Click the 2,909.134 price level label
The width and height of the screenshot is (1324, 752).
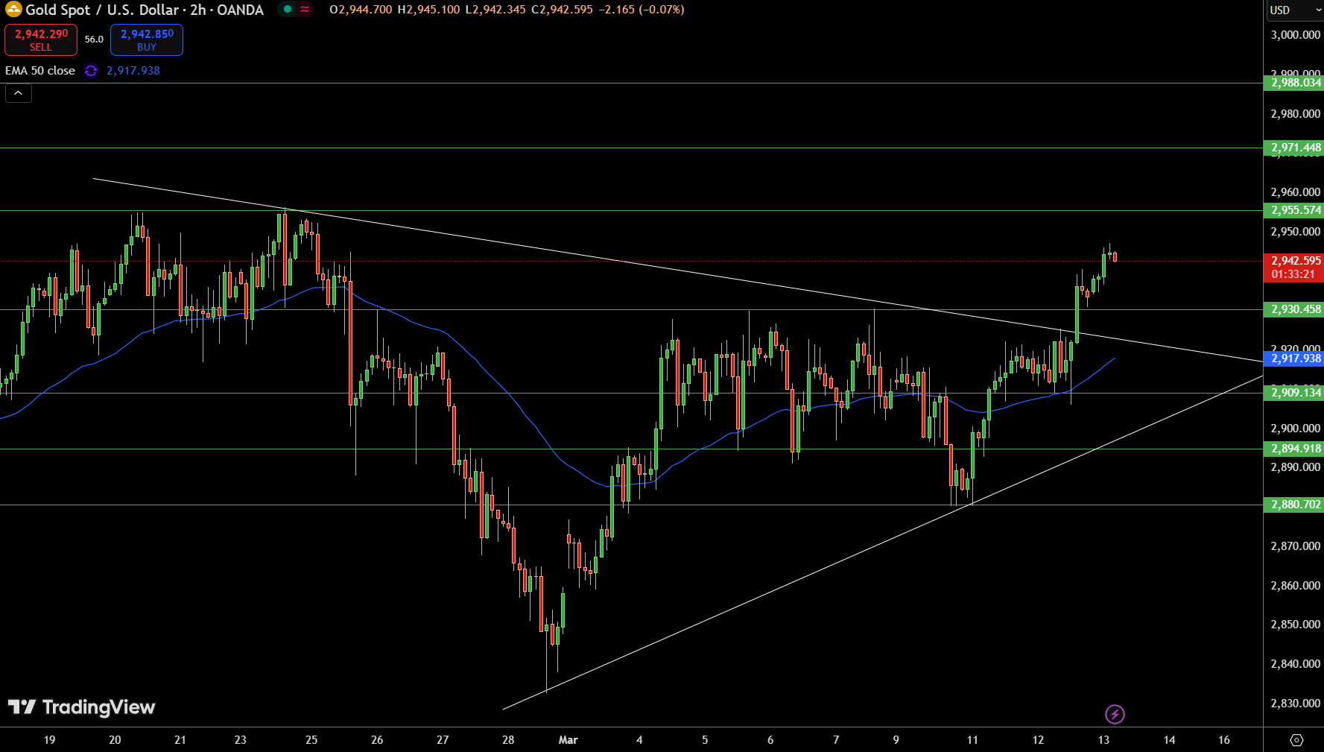[x=1295, y=393]
